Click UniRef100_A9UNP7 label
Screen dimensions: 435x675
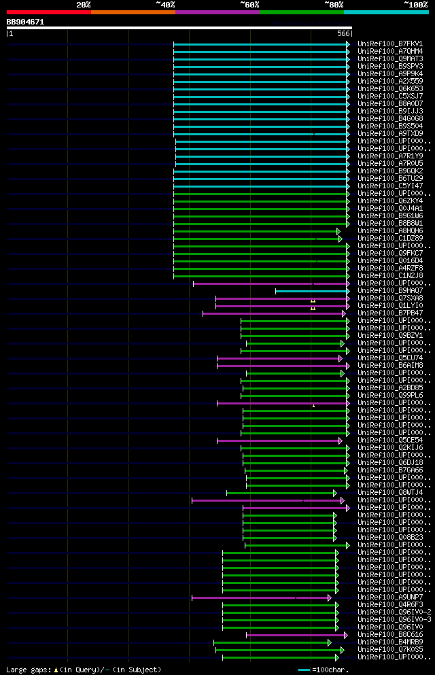[390, 597]
